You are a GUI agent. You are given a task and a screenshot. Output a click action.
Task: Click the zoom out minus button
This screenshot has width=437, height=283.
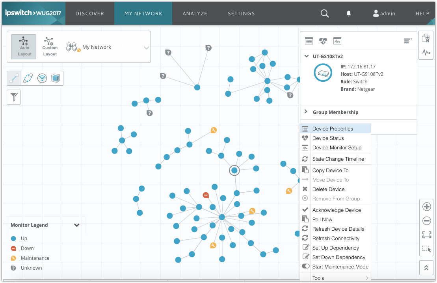(426, 221)
